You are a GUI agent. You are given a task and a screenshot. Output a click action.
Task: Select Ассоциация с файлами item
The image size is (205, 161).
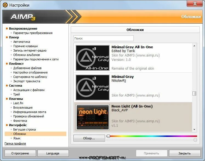29,90
